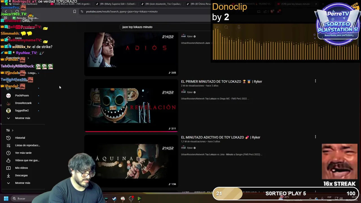Open Ryker channel name beside ADIÓS video
Image resolution: width=361 pixels, height=203 pixels.
[190, 36]
